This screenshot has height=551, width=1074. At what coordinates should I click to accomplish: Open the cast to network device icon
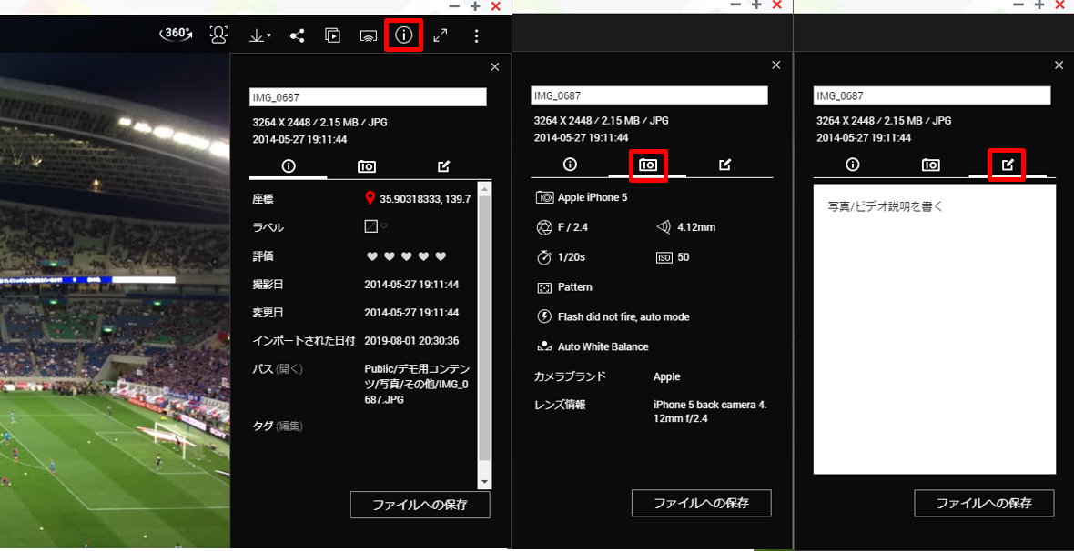[369, 35]
